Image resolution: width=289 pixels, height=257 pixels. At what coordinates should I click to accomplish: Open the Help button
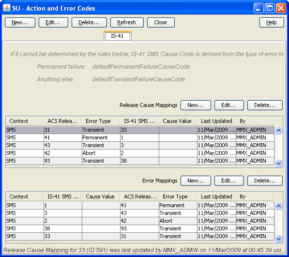coord(272,22)
